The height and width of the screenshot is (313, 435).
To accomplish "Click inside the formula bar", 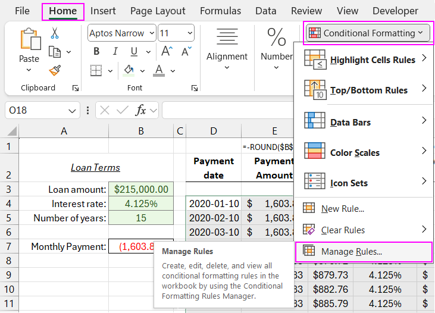I will 228,111.
